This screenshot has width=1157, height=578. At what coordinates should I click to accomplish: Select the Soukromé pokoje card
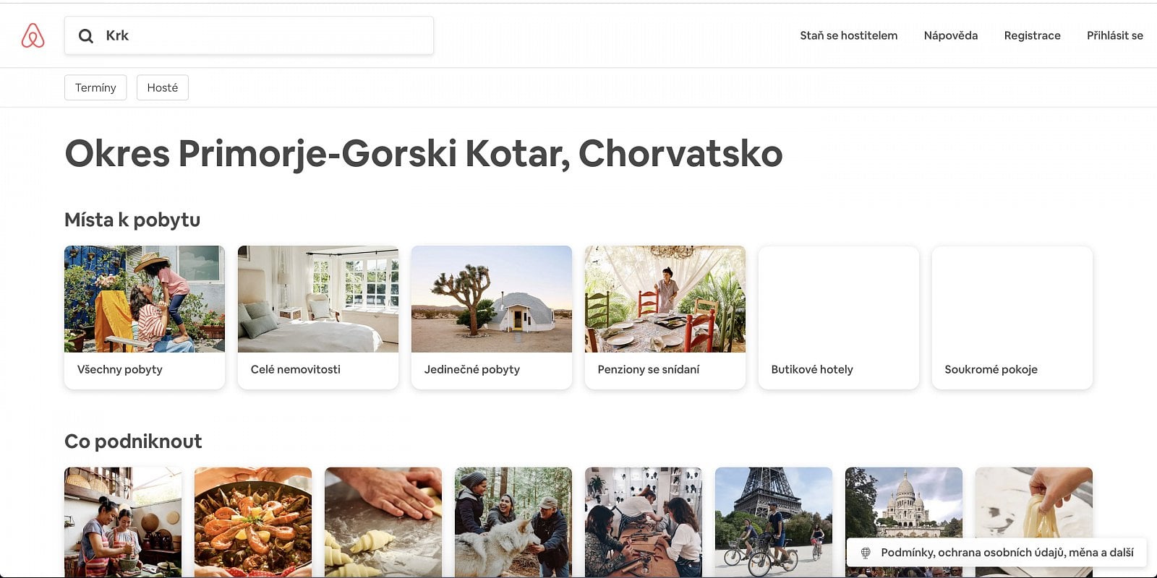[1012, 317]
